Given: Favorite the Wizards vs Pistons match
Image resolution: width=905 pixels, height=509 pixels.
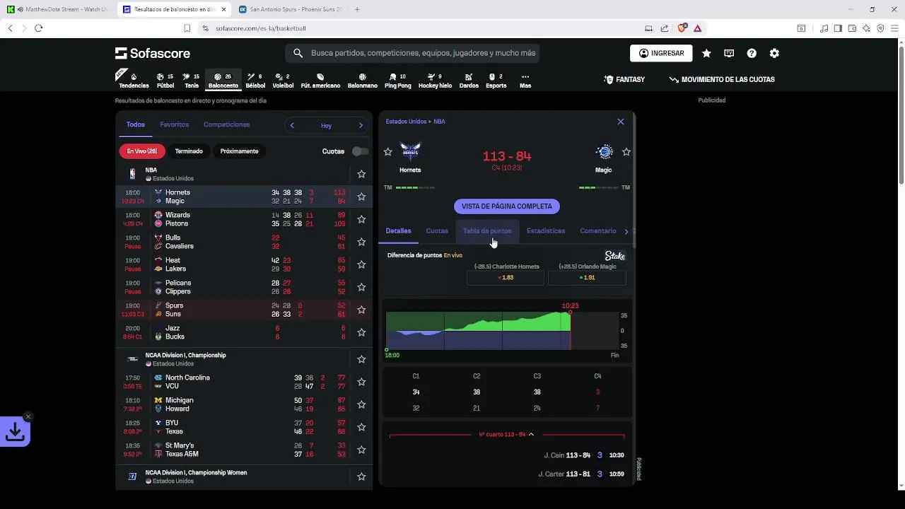Looking at the screenshot, I should [361, 219].
